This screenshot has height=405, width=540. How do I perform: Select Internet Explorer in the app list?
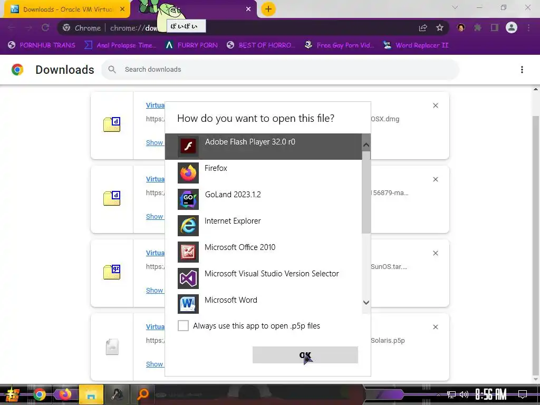click(x=263, y=226)
